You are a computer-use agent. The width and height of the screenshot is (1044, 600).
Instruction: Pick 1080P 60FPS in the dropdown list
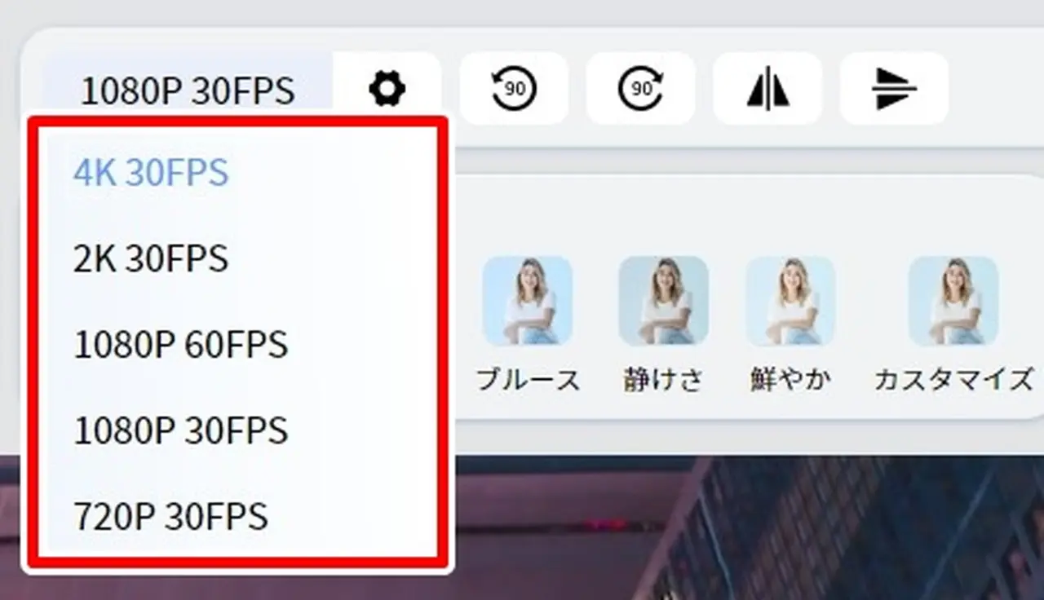(x=180, y=346)
